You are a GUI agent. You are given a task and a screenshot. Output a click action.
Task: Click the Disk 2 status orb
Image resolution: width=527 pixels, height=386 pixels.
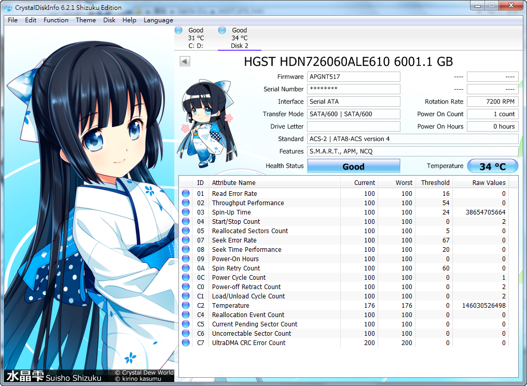coord(223,30)
